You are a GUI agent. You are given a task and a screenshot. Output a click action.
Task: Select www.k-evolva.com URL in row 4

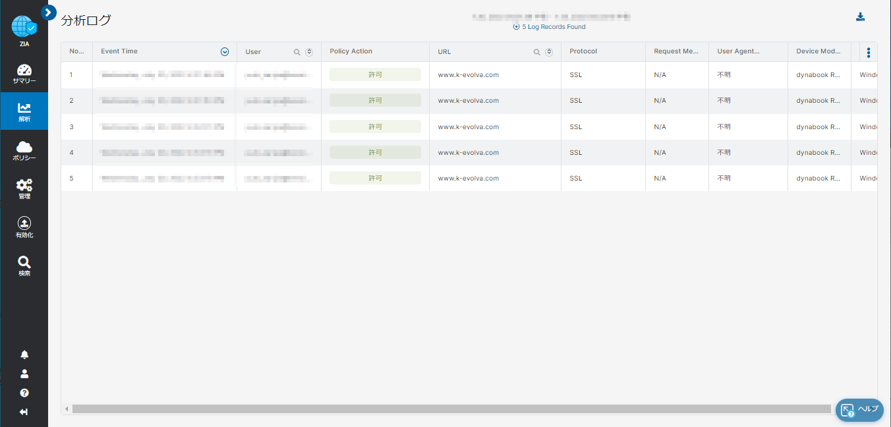click(468, 152)
